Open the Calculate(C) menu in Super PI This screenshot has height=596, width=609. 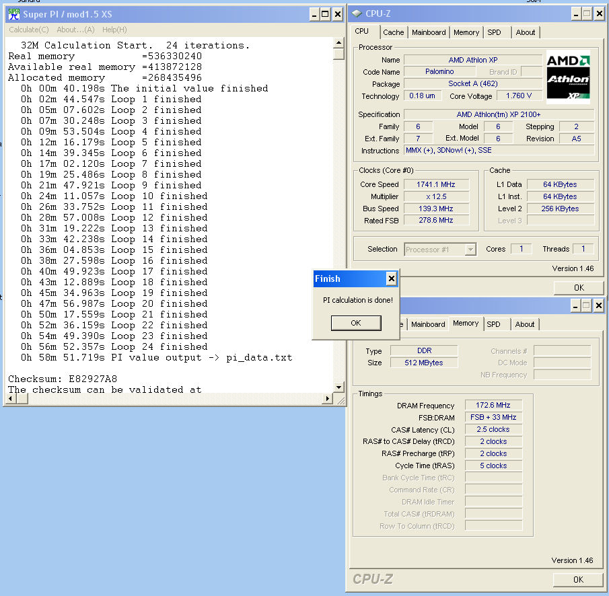point(29,30)
